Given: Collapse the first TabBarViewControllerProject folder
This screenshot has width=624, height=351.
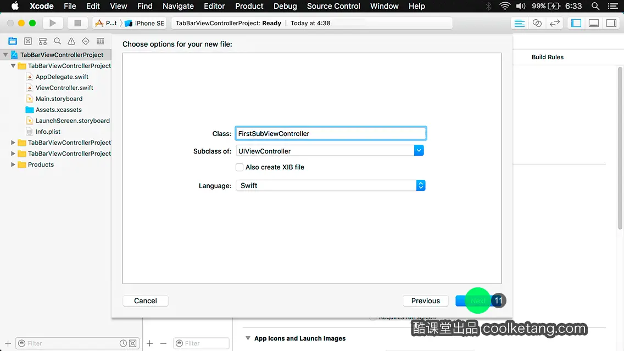Looking at the screenshot, I should tap(13, 66).
